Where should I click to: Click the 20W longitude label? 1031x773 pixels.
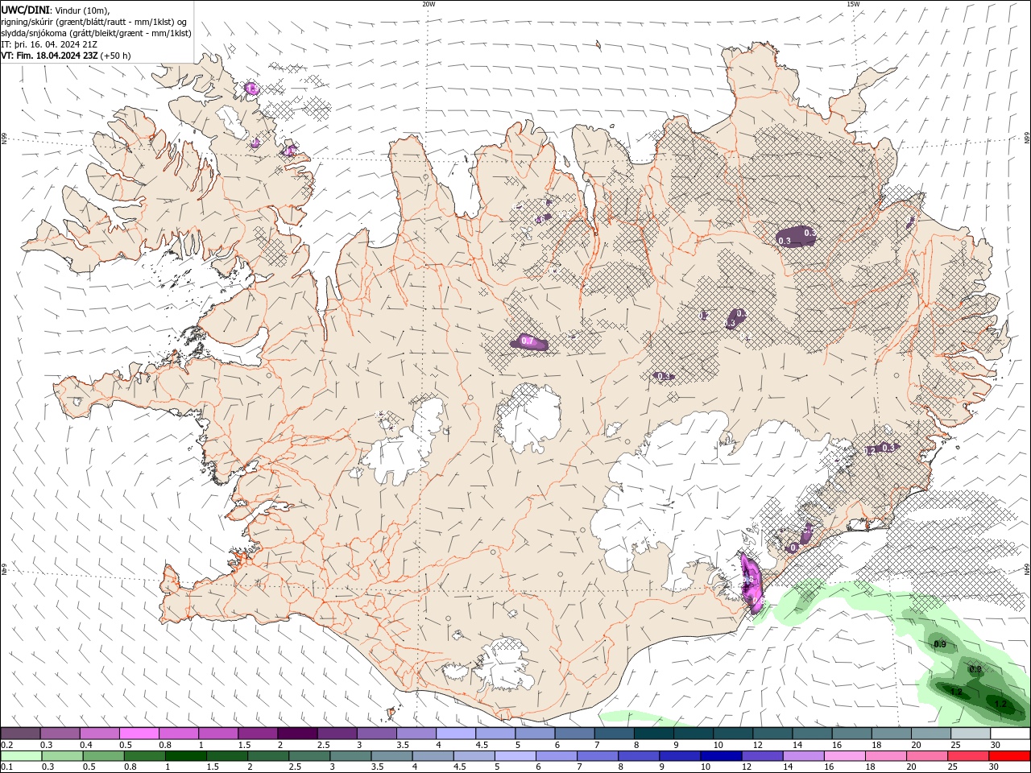coord(429,4)
